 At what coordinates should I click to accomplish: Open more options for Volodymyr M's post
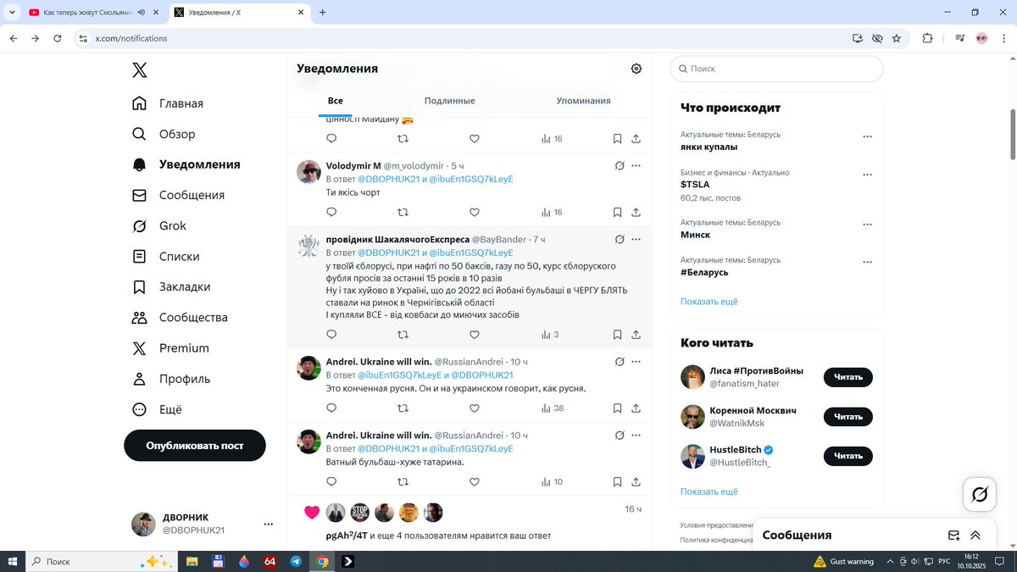636,166
